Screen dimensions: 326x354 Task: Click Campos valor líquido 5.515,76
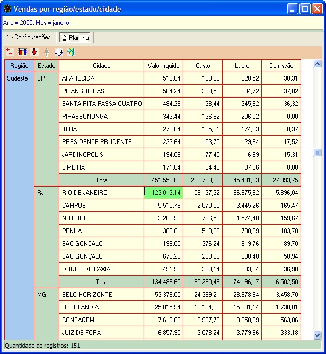pos(163,206)
